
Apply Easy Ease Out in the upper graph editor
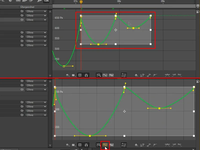[x=180, y=75]
